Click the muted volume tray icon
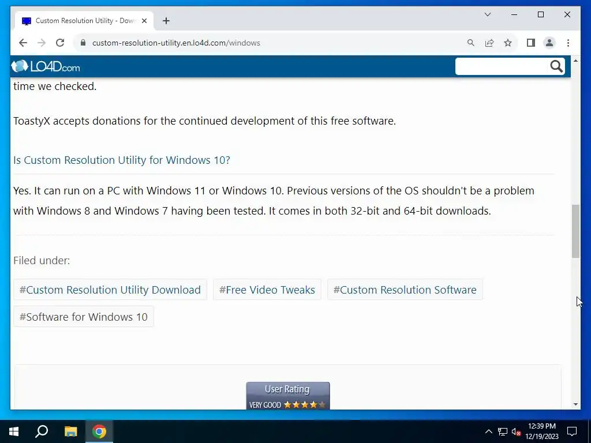Image resolution: width=591 pixels, height=443 pixels. pyautogui.click(x=516, y=431)
